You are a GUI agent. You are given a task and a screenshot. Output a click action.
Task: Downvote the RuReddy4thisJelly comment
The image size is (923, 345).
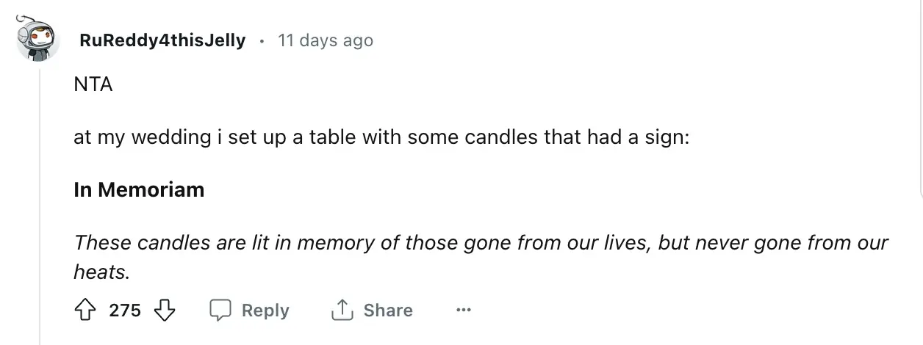click(165, 310)
